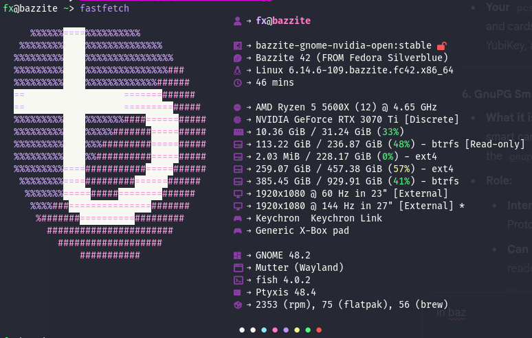Screen dimensions: 532x338
Task: Click the 6. GnuPG heading in background window
Action: (496, 94)
